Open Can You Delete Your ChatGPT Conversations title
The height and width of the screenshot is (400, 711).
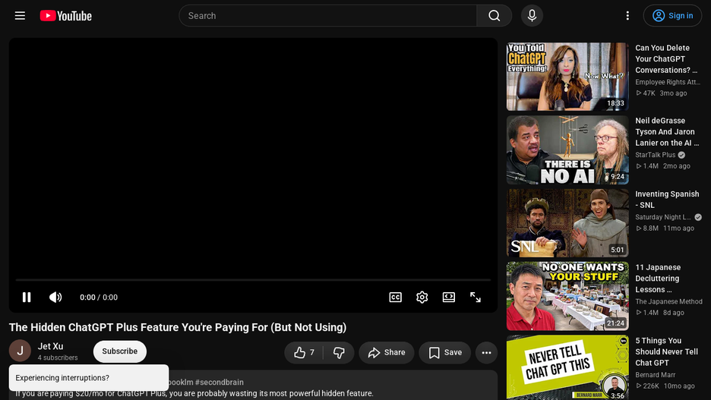[666, 59]
